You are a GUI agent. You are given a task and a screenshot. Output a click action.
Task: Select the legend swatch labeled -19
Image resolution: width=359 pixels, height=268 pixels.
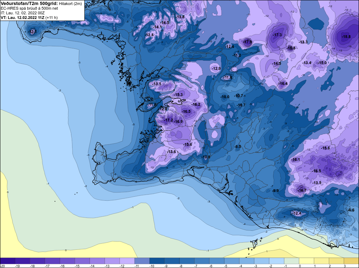22,261
